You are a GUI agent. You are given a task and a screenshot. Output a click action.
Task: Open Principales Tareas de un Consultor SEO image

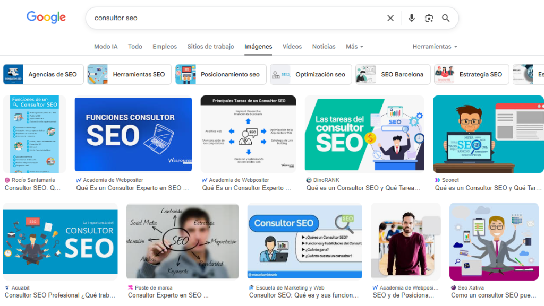(249, 134)
